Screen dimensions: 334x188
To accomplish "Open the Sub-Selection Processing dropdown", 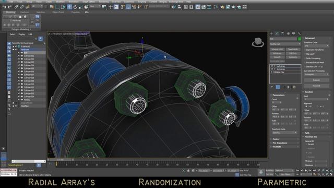I will (317, 74).
